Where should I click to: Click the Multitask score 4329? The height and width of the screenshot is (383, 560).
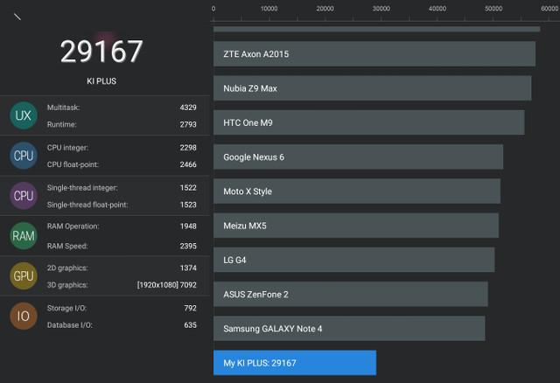188,108
